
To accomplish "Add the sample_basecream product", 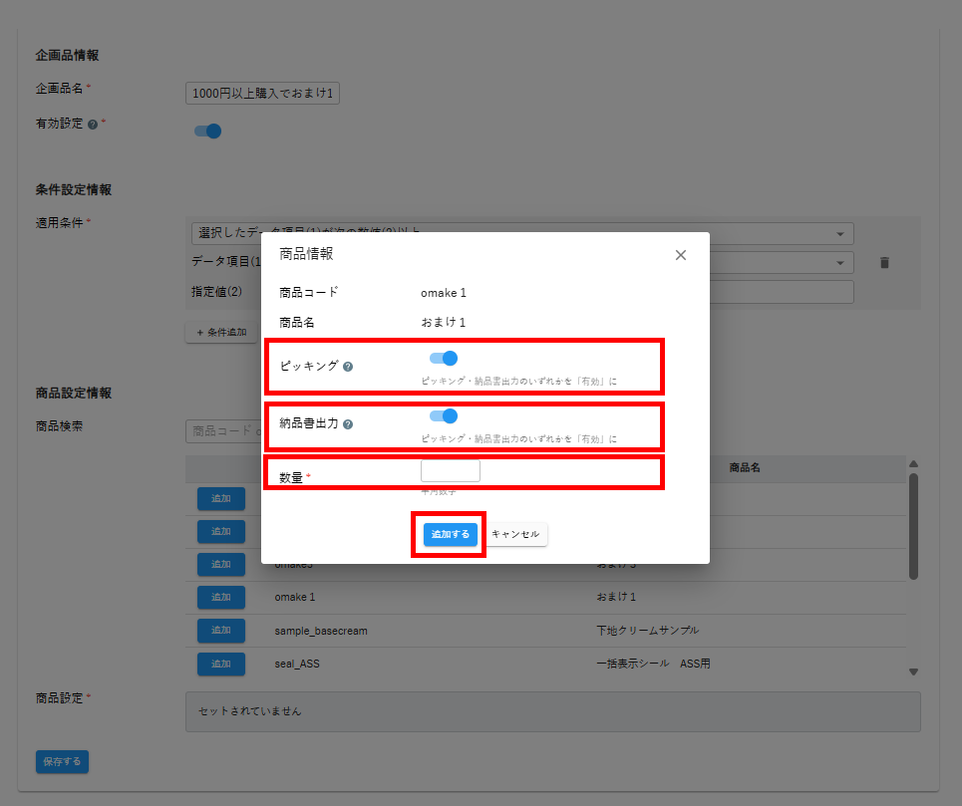I will [x=220, y=631].
